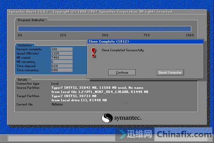214x143 pixels.
Task: Click the 'Time elapsed' label
Action: pyautogui.click(x=26, y=66)
